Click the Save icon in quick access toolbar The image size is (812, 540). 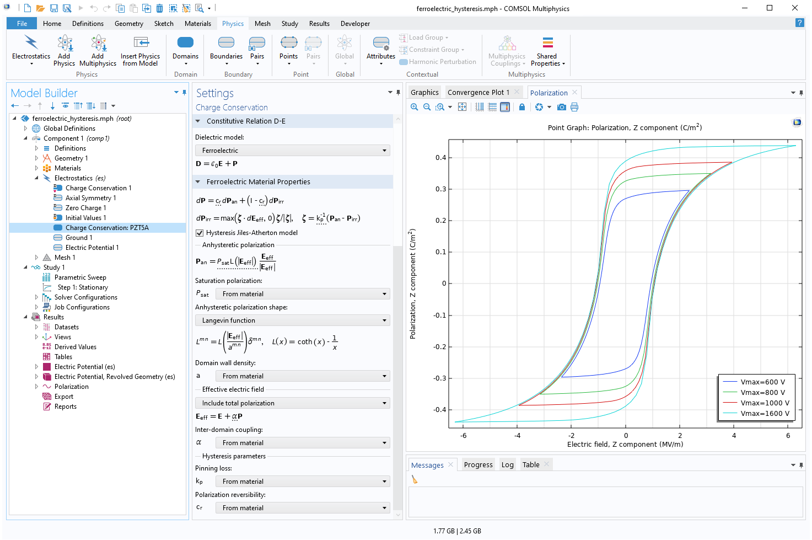click(x=54, y=8)
